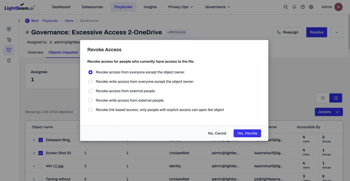Expand the Taming without row
This screenshot has width=350, height=181.
(x=34, y=179)
